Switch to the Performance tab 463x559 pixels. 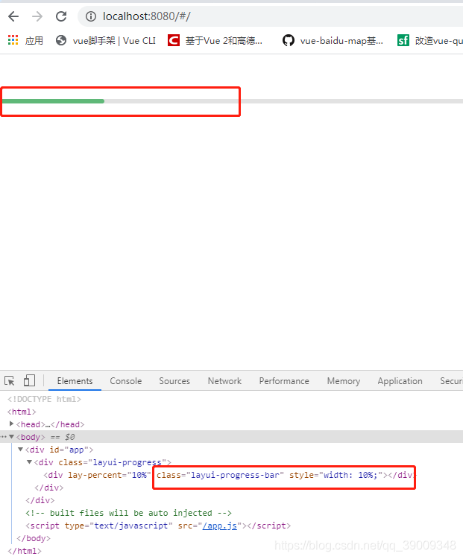(284, 381)
